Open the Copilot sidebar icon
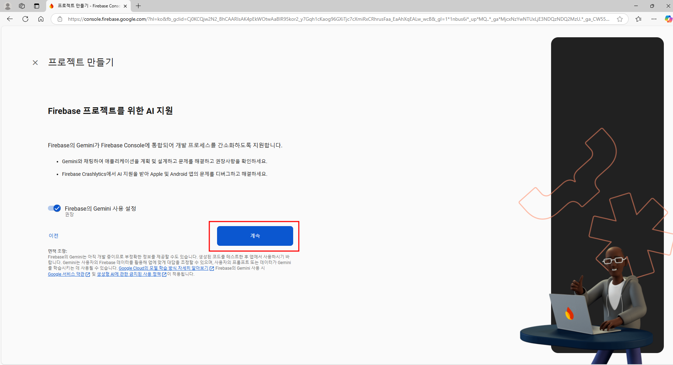 [668, 19]
